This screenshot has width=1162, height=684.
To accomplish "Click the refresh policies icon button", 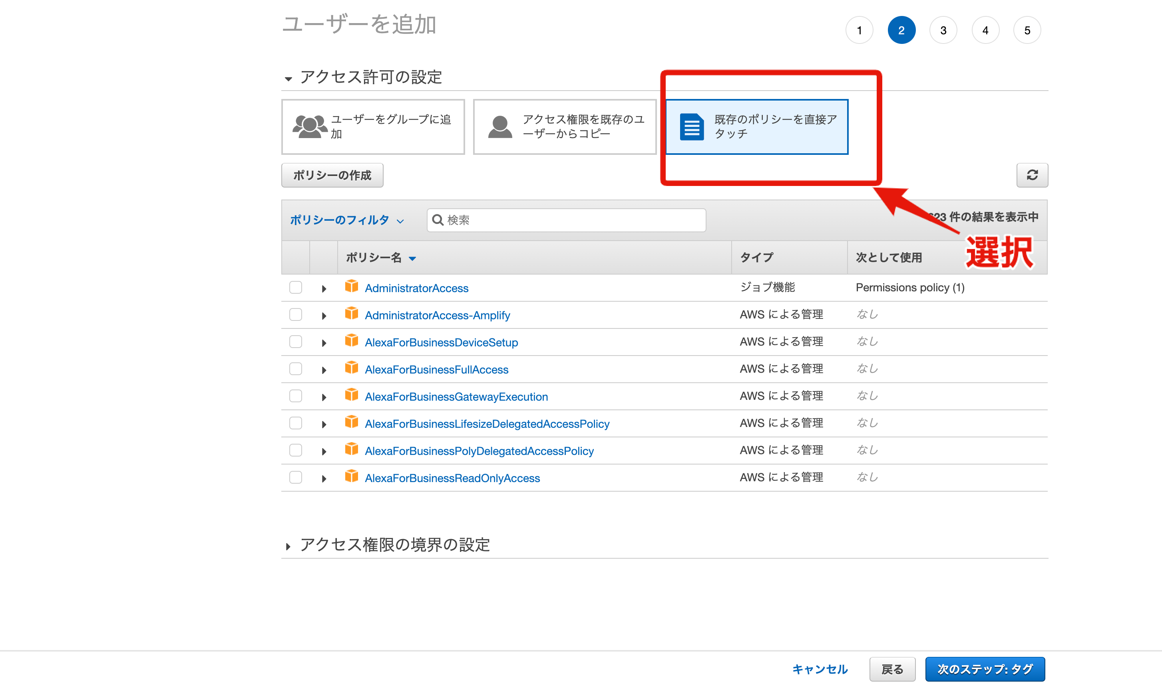I will [1032, 175].
